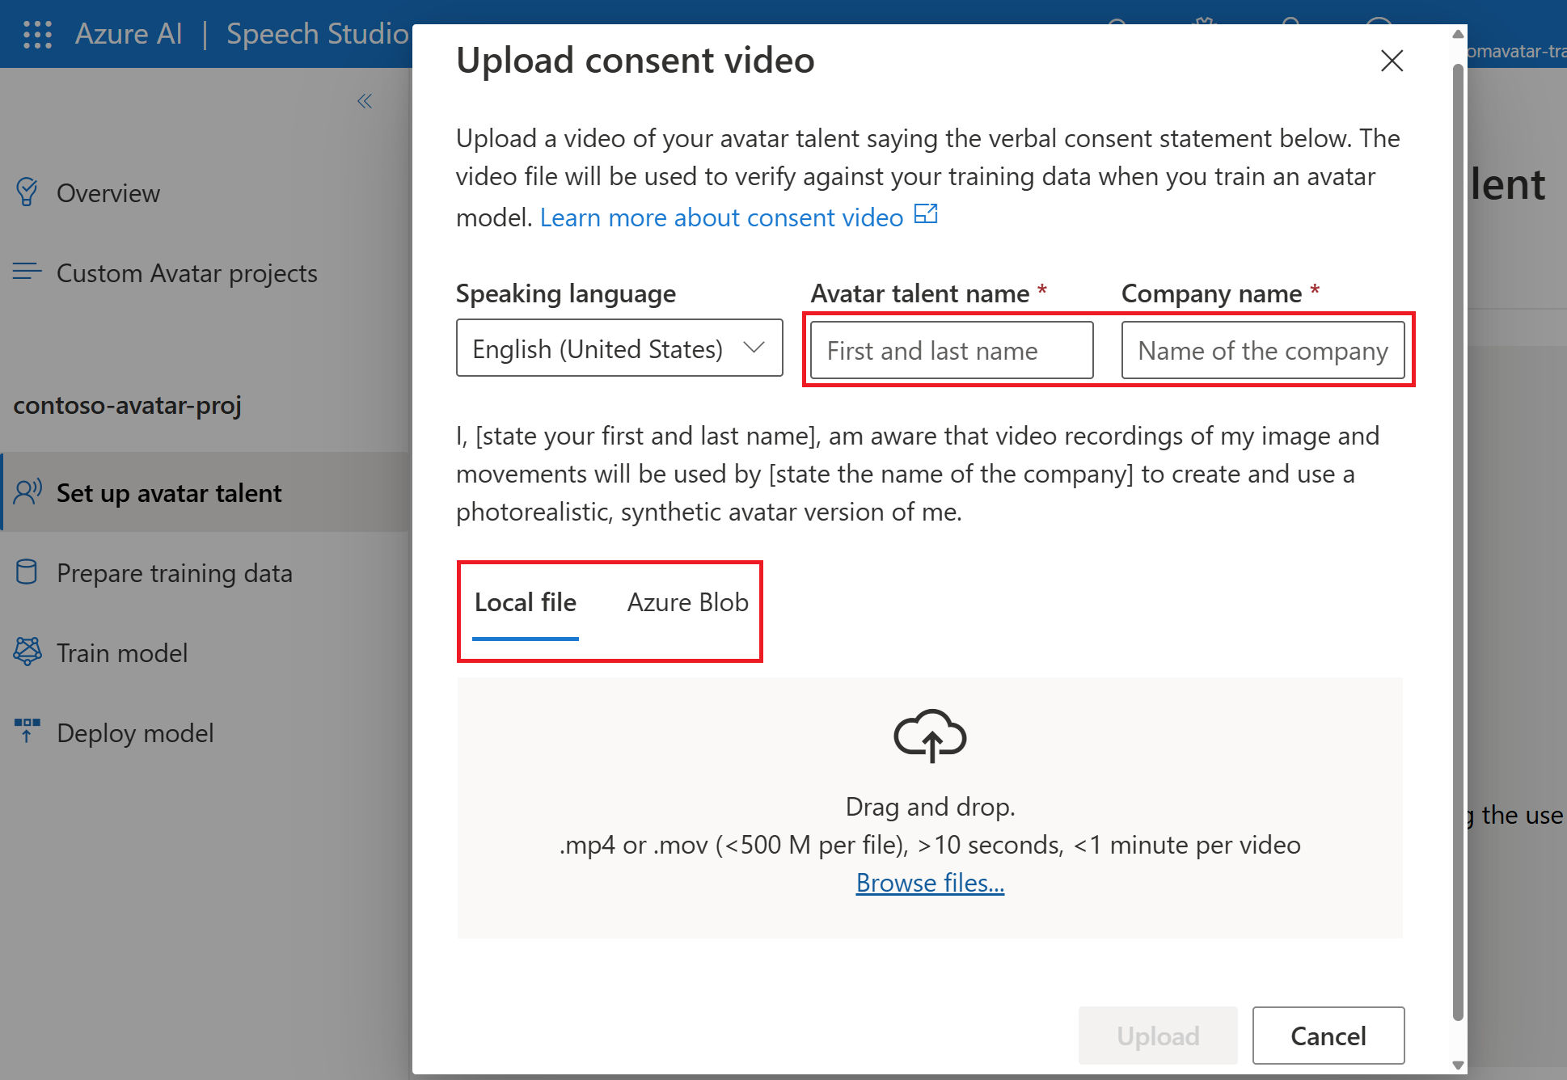
Task: Focus the Avatar talent name field
Action: (x=951, y=351)
